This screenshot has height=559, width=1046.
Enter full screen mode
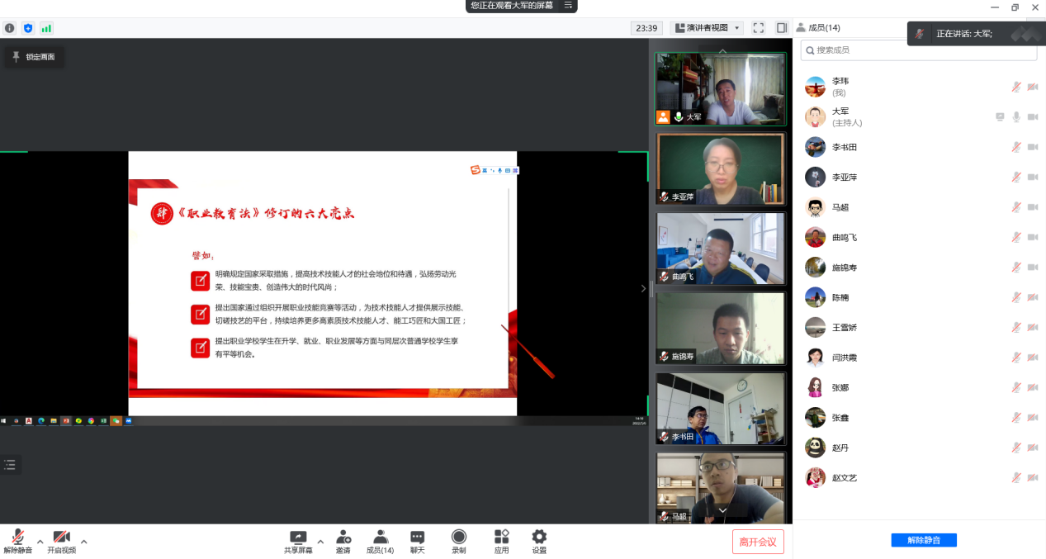(759, 28)
